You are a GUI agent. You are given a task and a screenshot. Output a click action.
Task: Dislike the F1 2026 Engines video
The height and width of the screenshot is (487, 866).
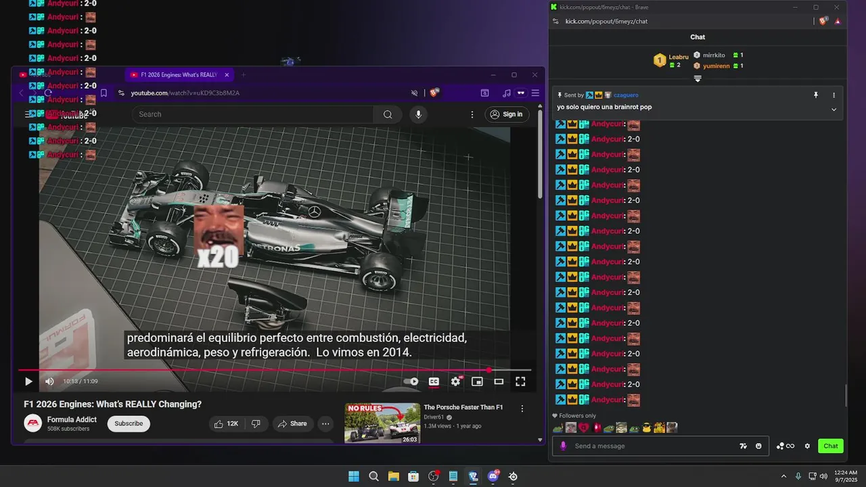(x=256, y=423)
